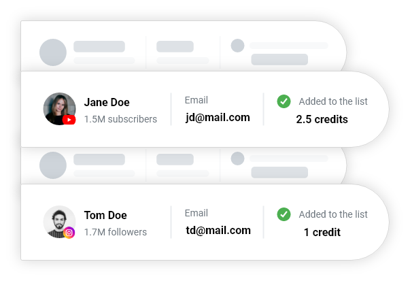Open Jane Doe's profile photo
The image size is (410, 281).
[x=59, y=109]
